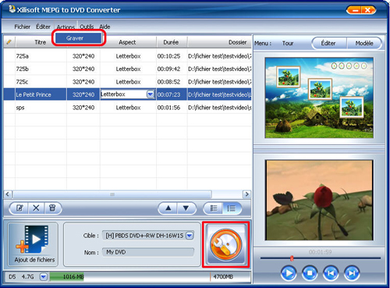Sort by Durée column header

[171, 42]
